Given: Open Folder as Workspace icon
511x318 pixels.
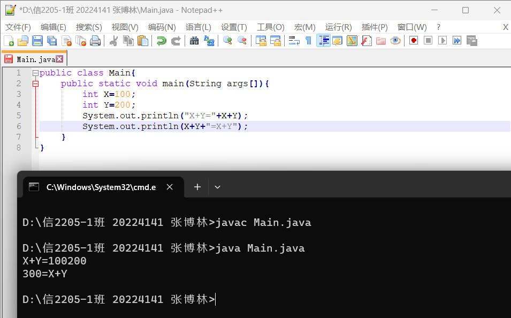Looking at the screenshot, I should click(380, 41).
